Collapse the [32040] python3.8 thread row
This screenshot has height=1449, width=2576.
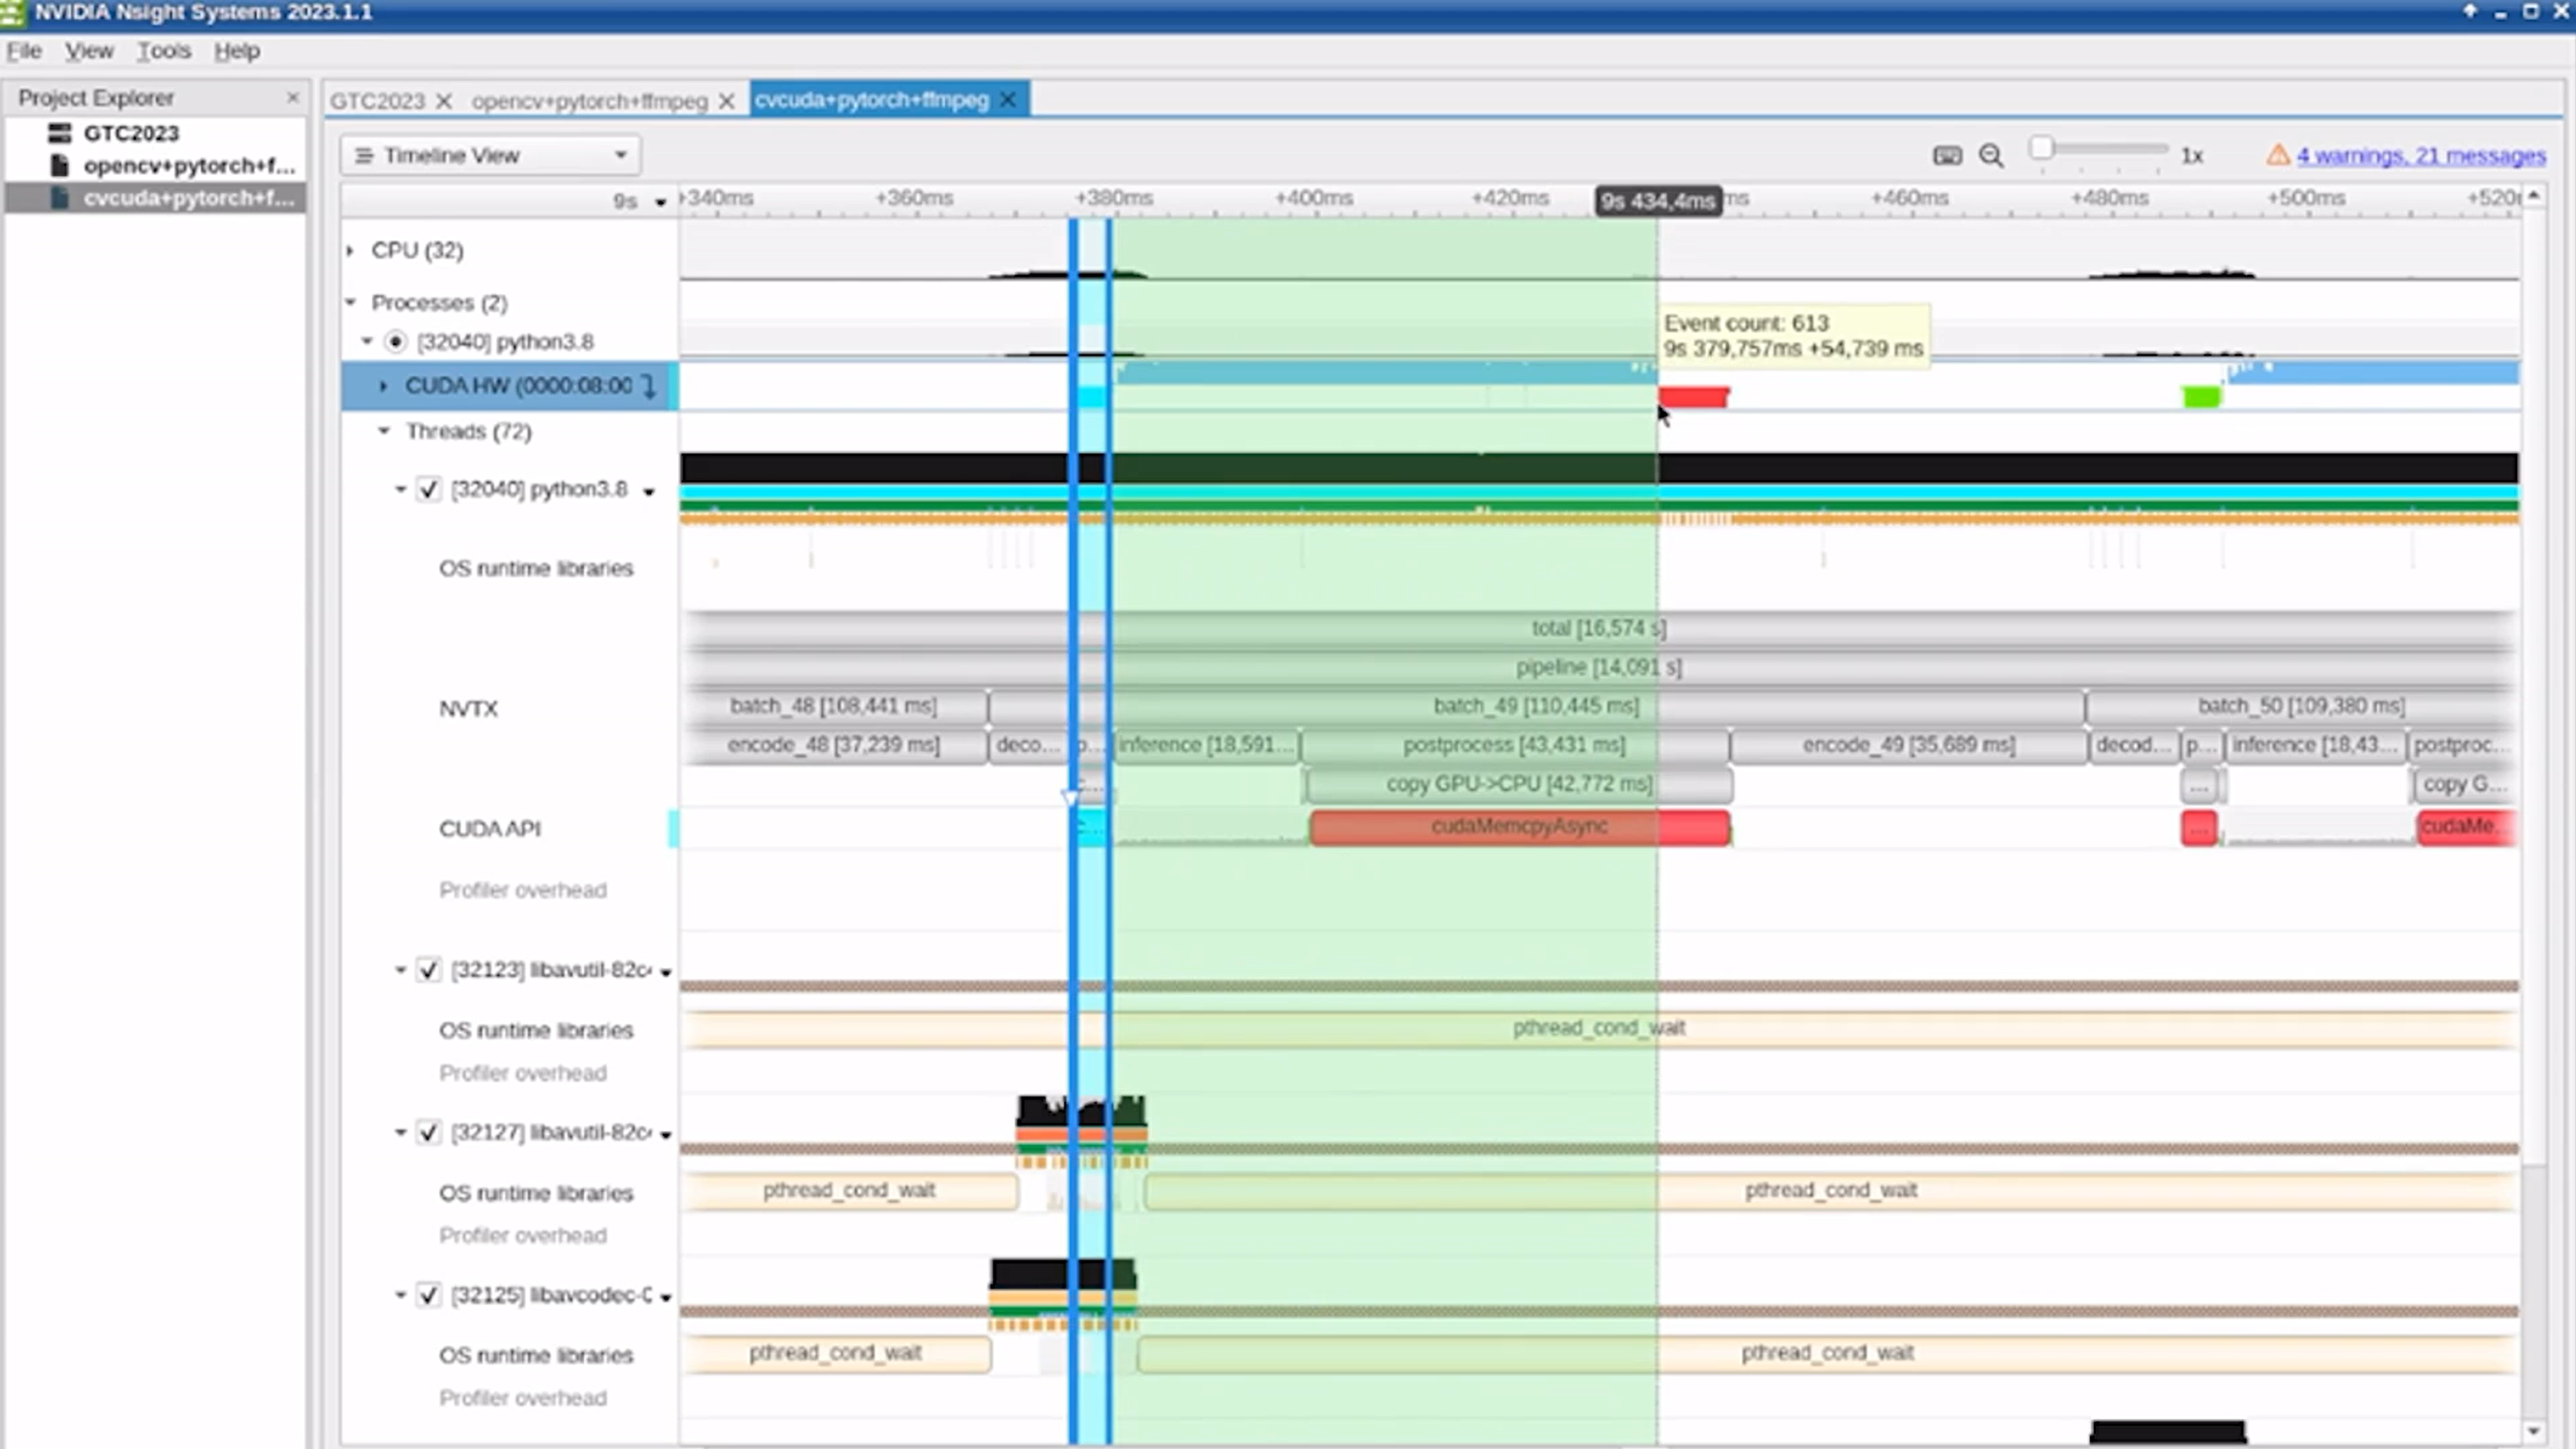pos(401,489)
